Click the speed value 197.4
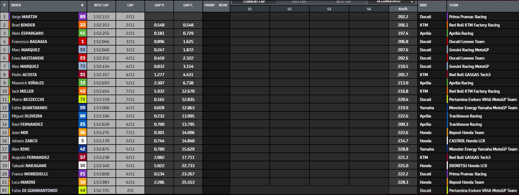Image resolution: width=519 pixels, height=195 pixels. (x=403, y=33)
